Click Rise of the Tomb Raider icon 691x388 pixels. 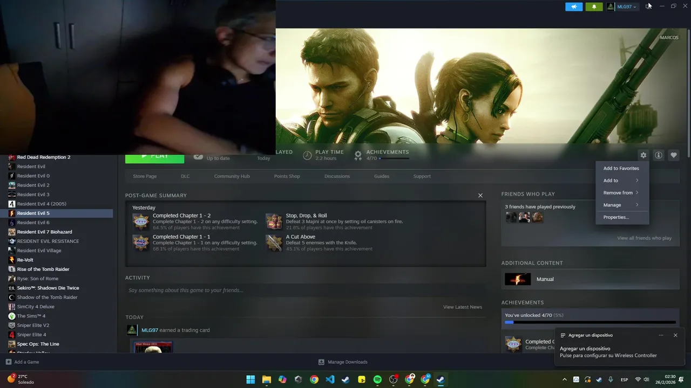point(12,269)
